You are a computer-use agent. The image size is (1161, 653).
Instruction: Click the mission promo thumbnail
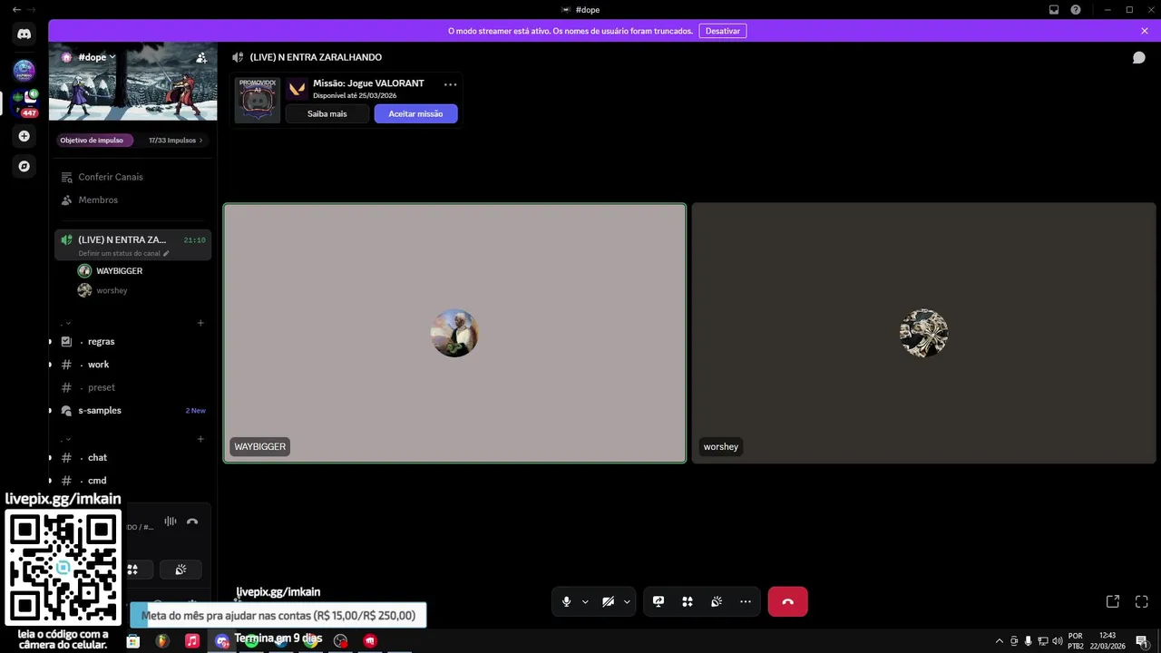tap(258, 99)
